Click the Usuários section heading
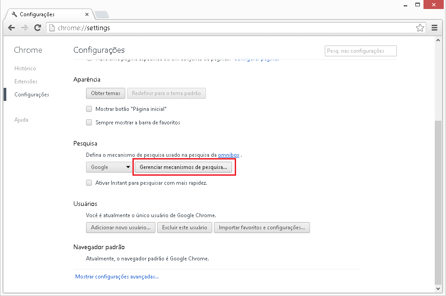 point(85,204)
